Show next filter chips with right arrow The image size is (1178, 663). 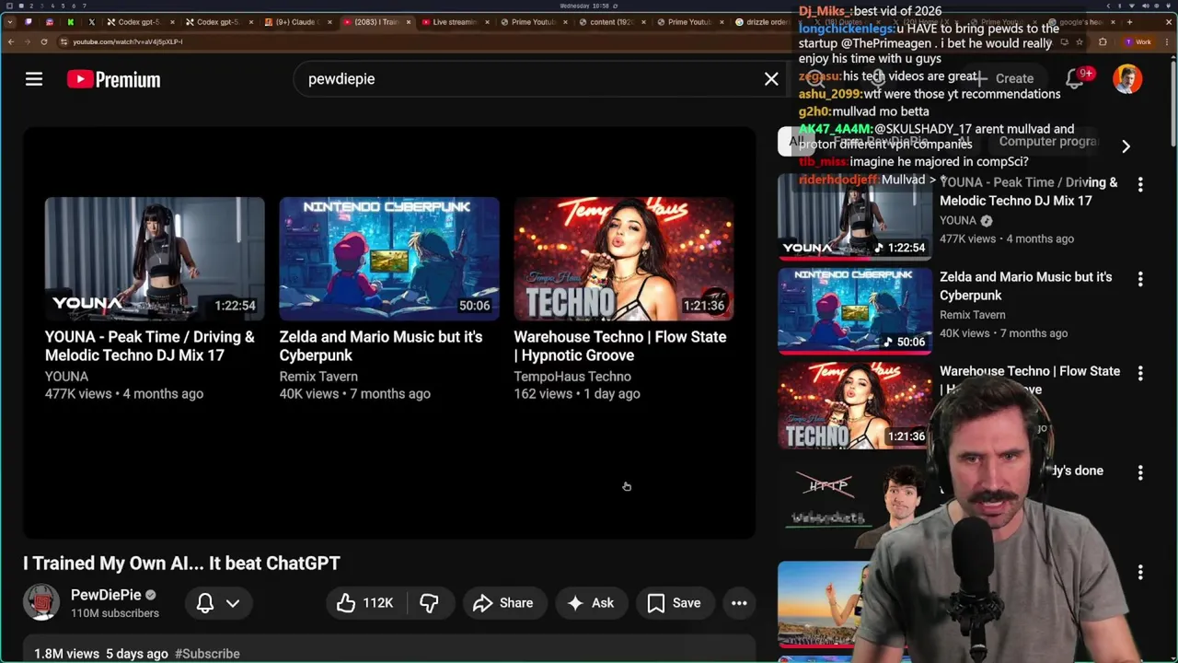[x=1126, y=145]
